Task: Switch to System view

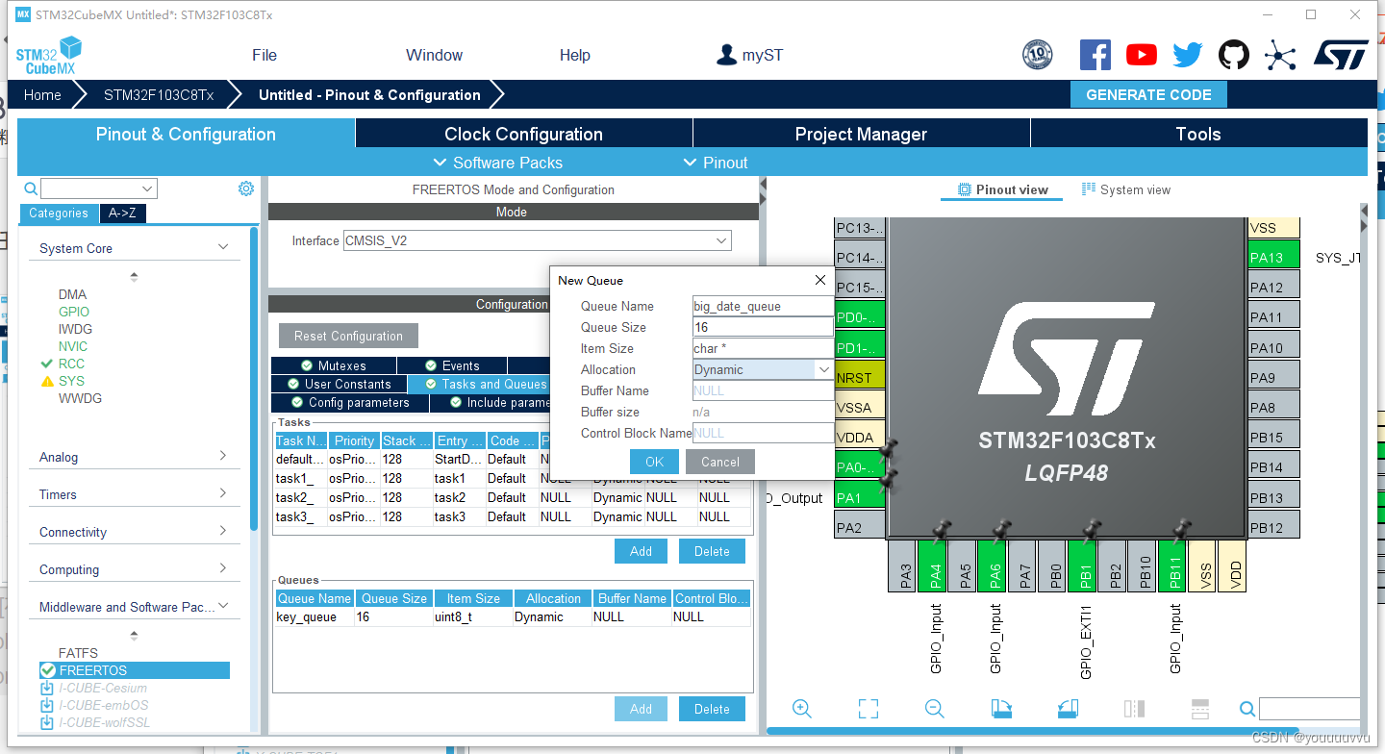Action: click(1126, 189)
